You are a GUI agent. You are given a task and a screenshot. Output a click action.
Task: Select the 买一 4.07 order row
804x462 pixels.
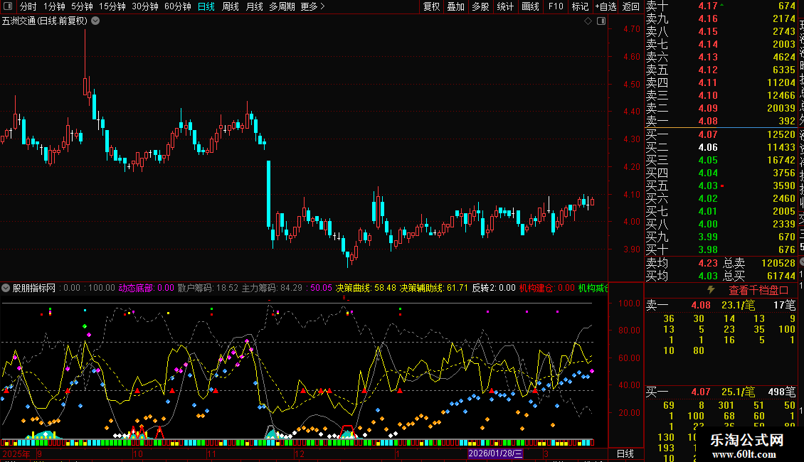[721, 134]
